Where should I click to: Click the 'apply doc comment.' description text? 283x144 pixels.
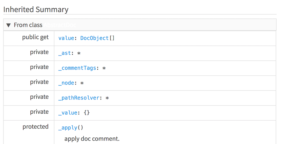[x=92, y=139]
